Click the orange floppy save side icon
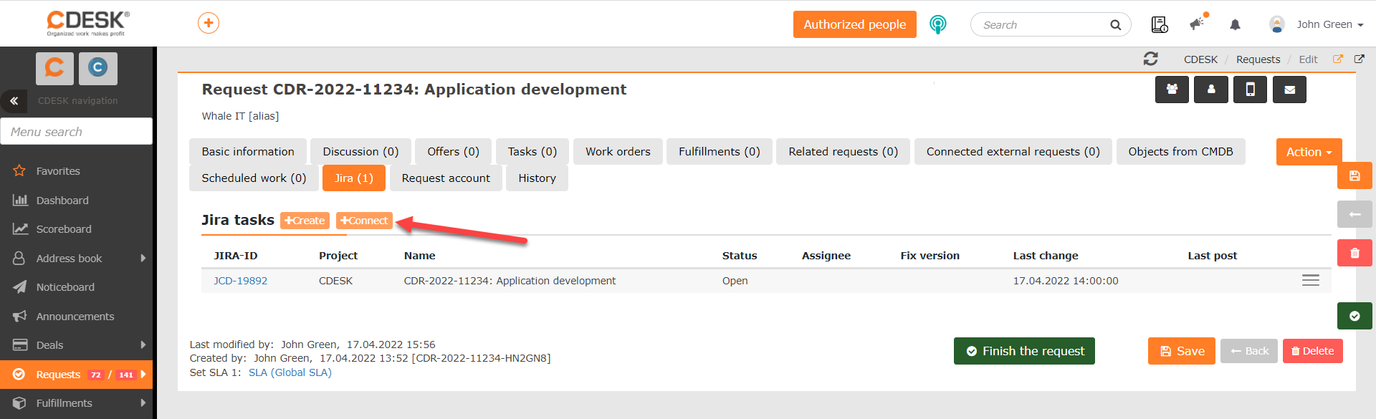 click(1354, 175)
